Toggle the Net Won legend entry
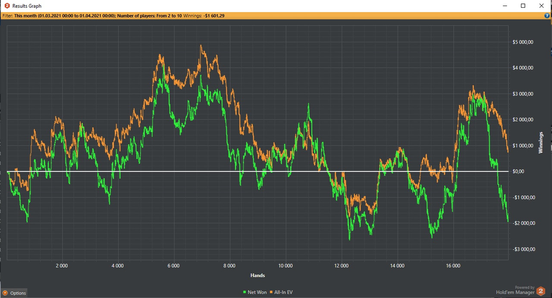Image resolution: width=552 pixels, height=298 pixels. pyautogui.click(x=254, y=292)
